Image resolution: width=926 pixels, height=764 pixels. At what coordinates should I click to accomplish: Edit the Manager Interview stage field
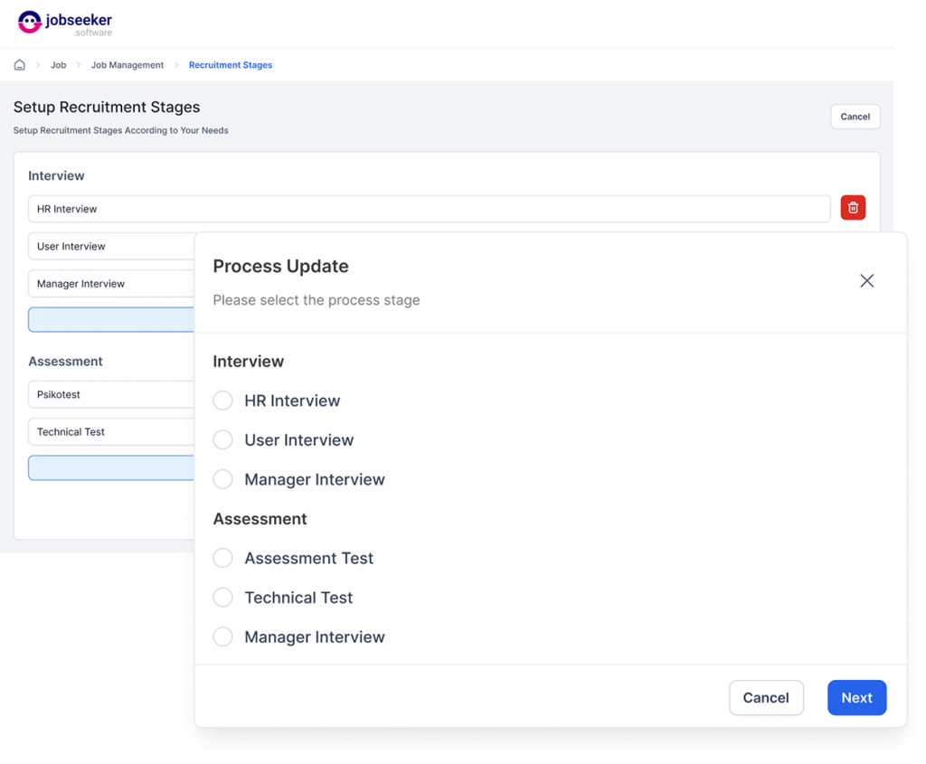pos(111,283)
